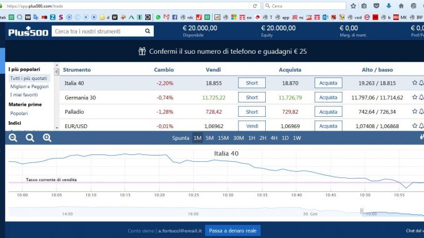
Task: Switch chart to 4H timeframe
Action: click(x=274, y=138)
